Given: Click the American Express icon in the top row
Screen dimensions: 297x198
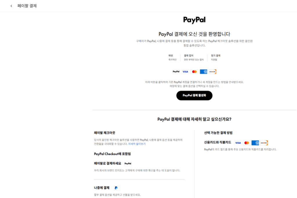Looking at the screenshot, I should 203,71.
